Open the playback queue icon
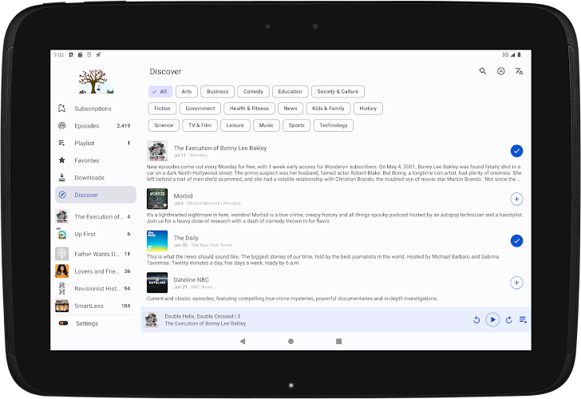The width and height of the screenshot is (581, 399). (x=523, y=320)
